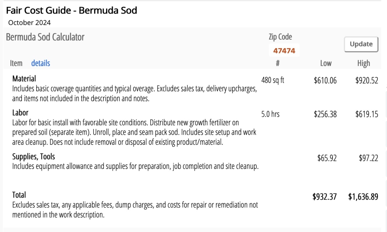Click the 5.0 hrs labor quantity

click(x=270, y=114)
